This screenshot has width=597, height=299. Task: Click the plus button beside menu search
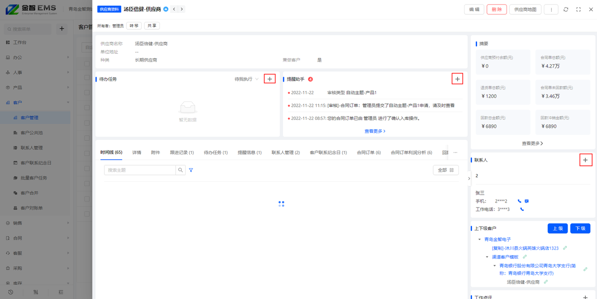pyautogui.click(x=62, y=29)
